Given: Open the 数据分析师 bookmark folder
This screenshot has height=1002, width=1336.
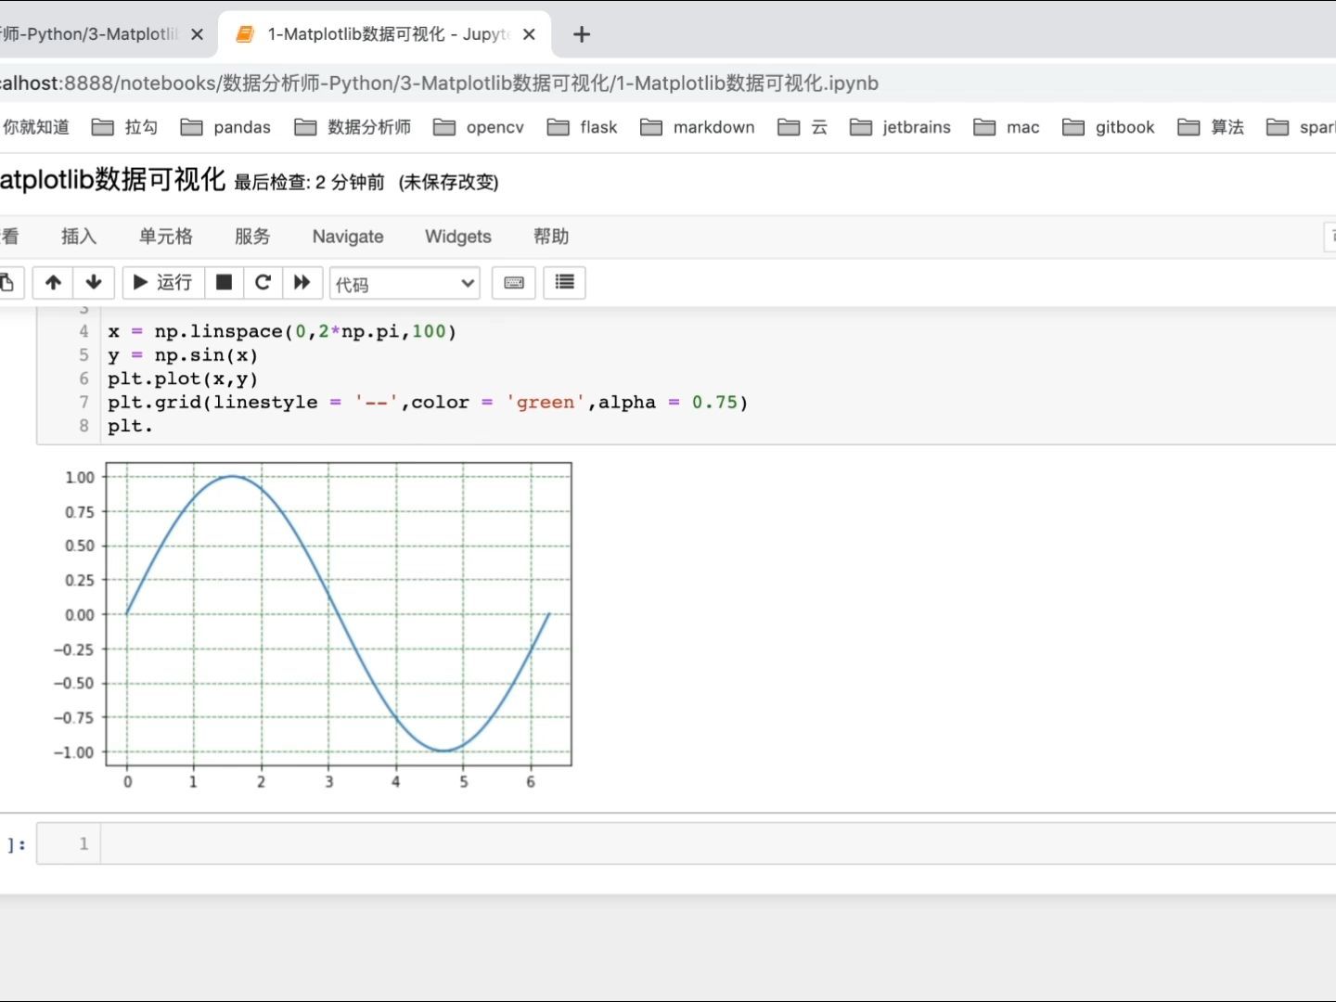Looking at the screenshot, I should (x=353, y=127).
